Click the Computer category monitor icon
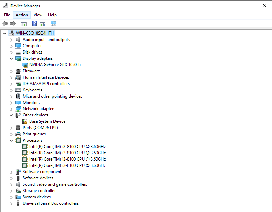This screenshot has width=272, height=212. pos(18,46)
